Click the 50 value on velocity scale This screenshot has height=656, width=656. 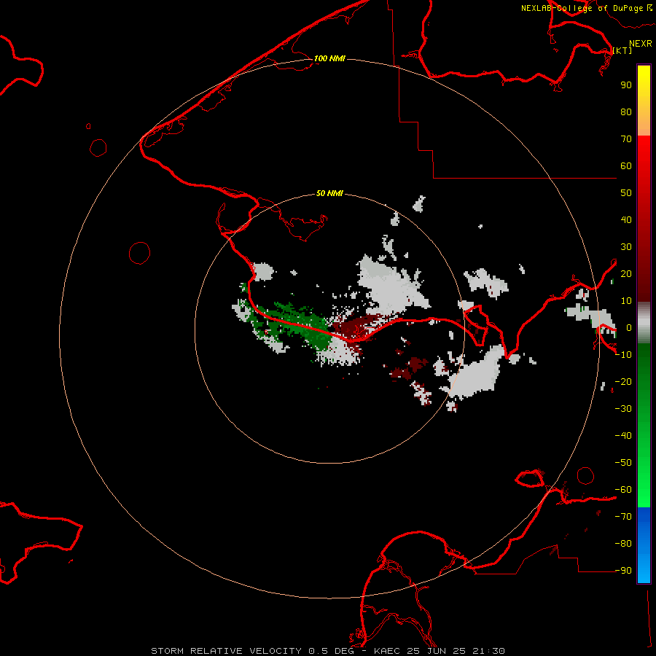[x=626, y=193]
